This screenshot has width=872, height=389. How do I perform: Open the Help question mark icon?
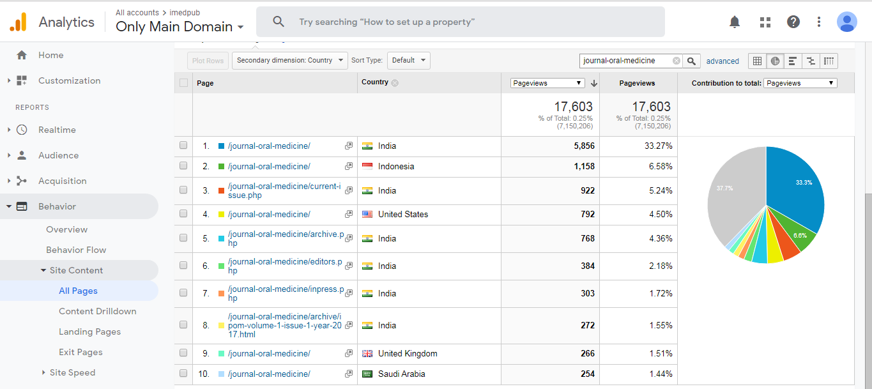pyautogui.click(x=793, y=22)
